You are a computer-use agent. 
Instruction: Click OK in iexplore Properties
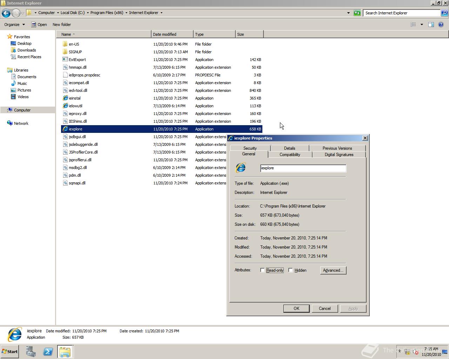tap(296, 309)
